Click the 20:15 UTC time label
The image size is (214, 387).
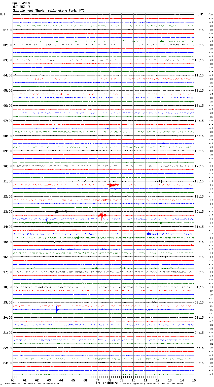[x=199, y=212]
